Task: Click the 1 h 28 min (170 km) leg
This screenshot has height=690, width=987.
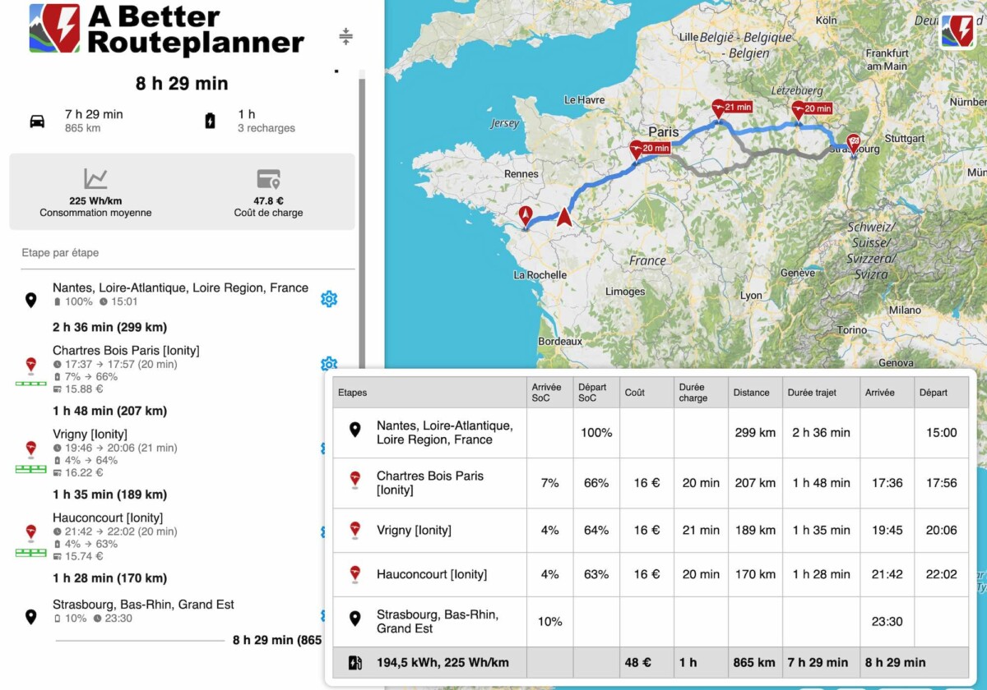Action: pos(109,578)
